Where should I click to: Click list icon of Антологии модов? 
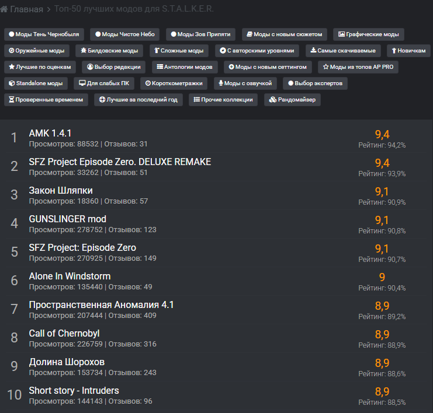tap(160, 66)
